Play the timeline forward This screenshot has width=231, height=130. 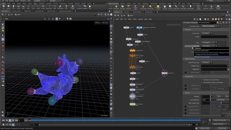[x=13, y=120]
